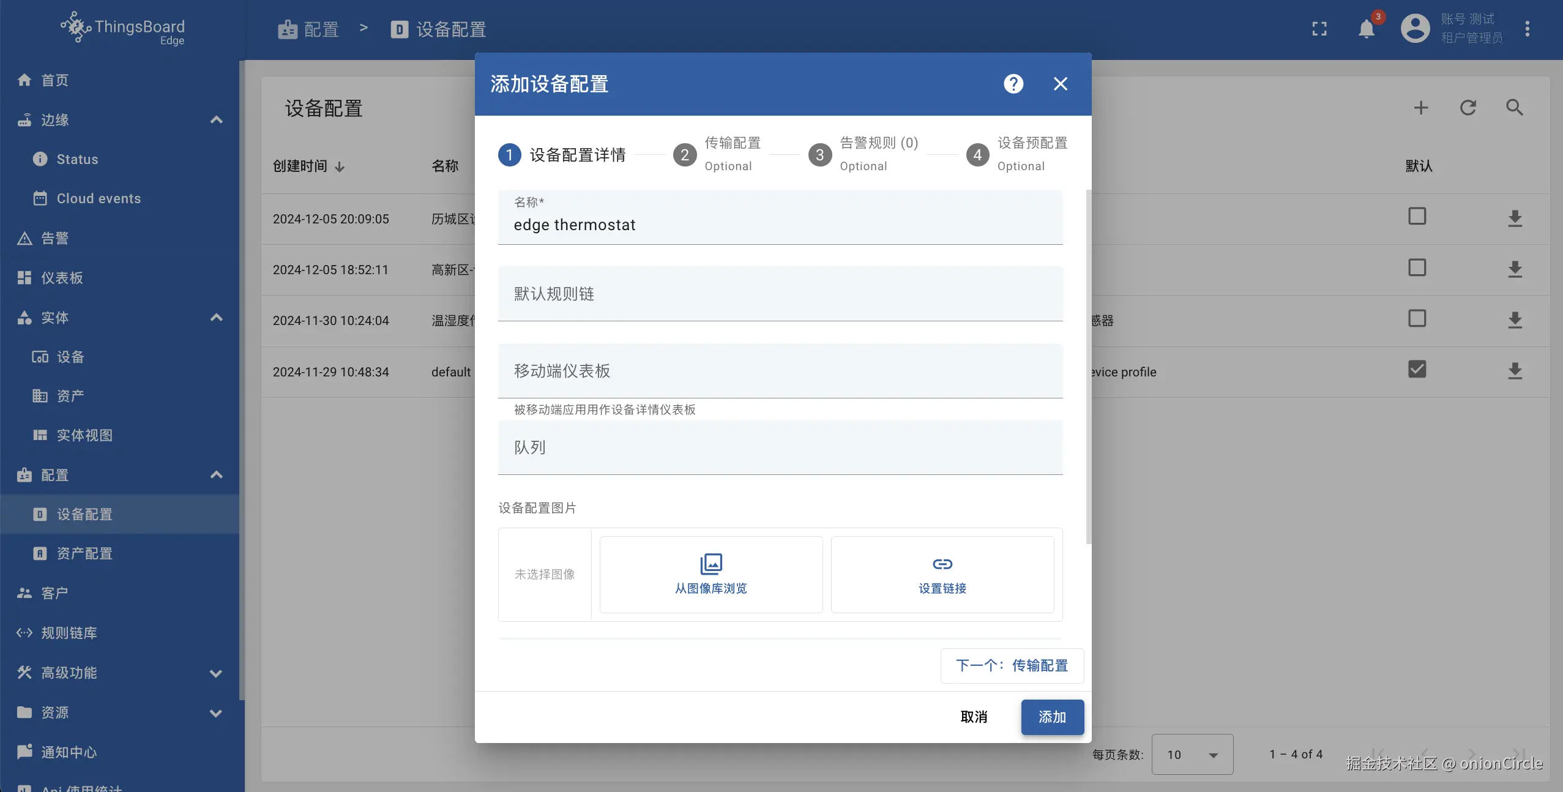Expand the 高级功能 sidebar section
This screenshot has height=792, width=1563.
(215, 673)
